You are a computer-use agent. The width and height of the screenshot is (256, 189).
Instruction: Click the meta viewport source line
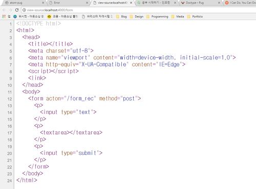tap(132, 58)
